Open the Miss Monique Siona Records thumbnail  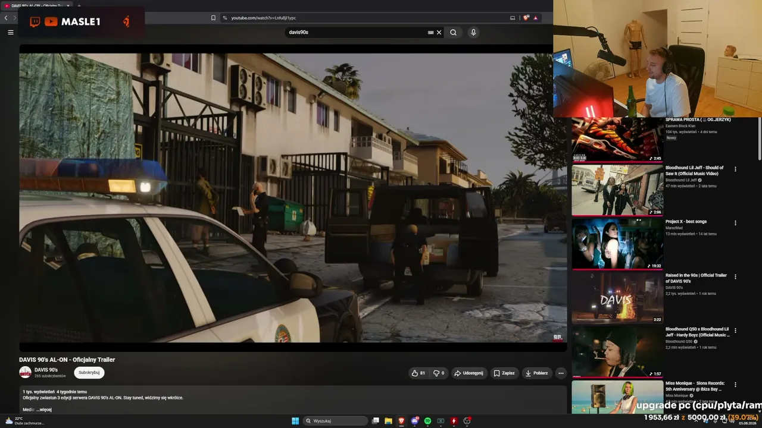pos(617,397)
